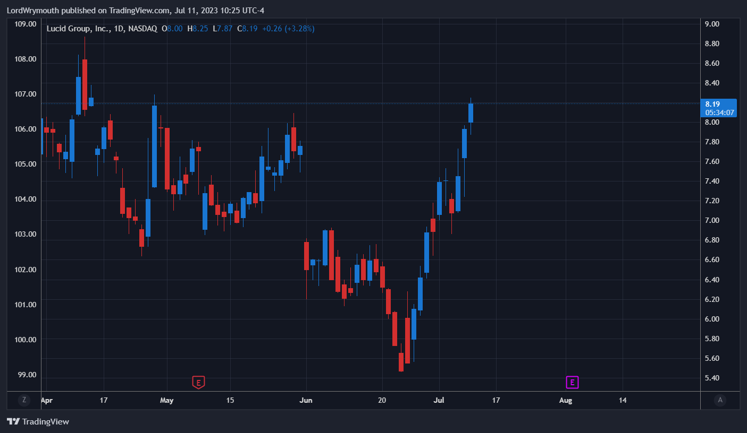Click the published header text line

pyautogui.click(x=136, y=11)
